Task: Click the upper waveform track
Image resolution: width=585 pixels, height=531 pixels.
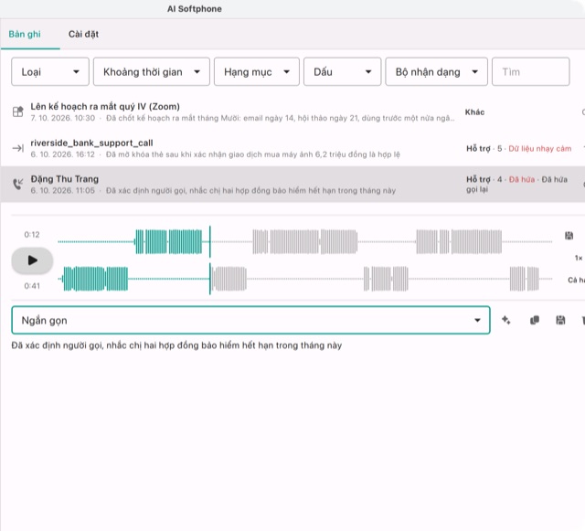Action: coord(304,242)
